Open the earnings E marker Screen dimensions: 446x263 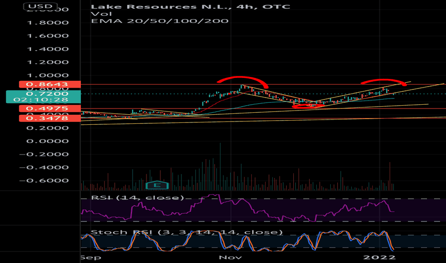tap(157, 185)
